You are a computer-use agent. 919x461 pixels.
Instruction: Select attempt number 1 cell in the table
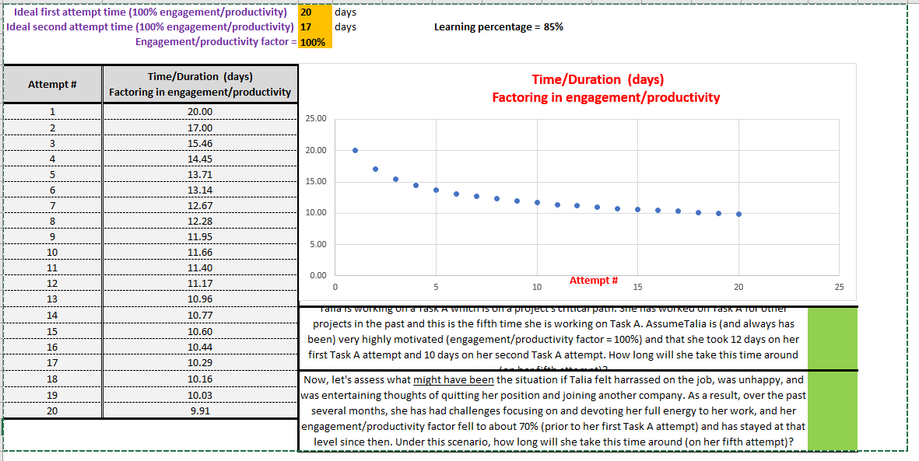click(x=53, y=112)
